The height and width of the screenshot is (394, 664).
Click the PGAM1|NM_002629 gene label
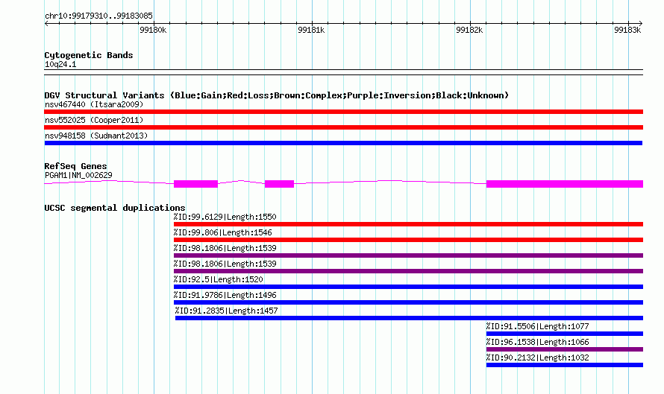coord(78,175)
